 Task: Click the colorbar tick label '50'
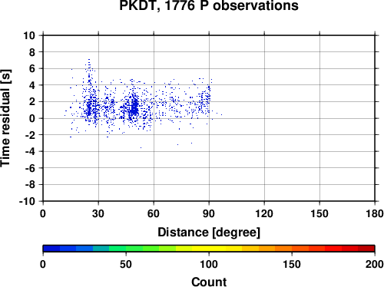pyautogui.click(x=126, y=264)
